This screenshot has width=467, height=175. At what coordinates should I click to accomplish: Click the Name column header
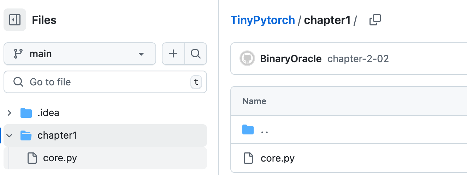[x=254, y=101]
